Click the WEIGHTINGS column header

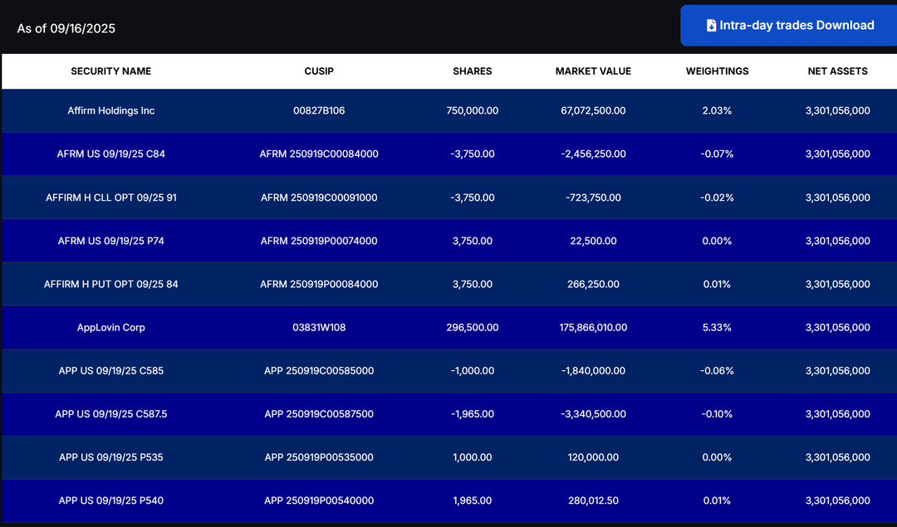(x=717, y=71)
